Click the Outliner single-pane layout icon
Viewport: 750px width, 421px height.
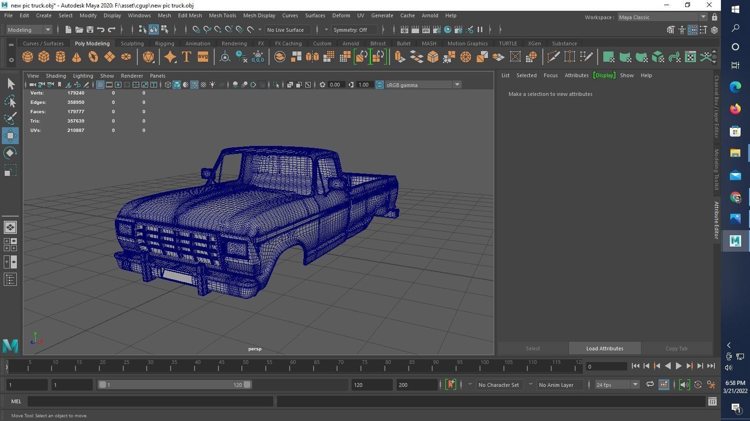coord(10,279)
